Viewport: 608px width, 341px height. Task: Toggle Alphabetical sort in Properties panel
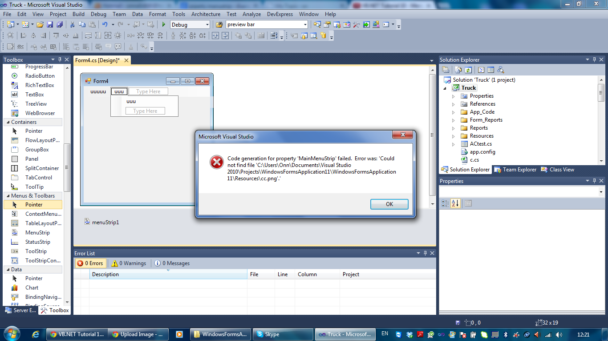coord(455,203)
